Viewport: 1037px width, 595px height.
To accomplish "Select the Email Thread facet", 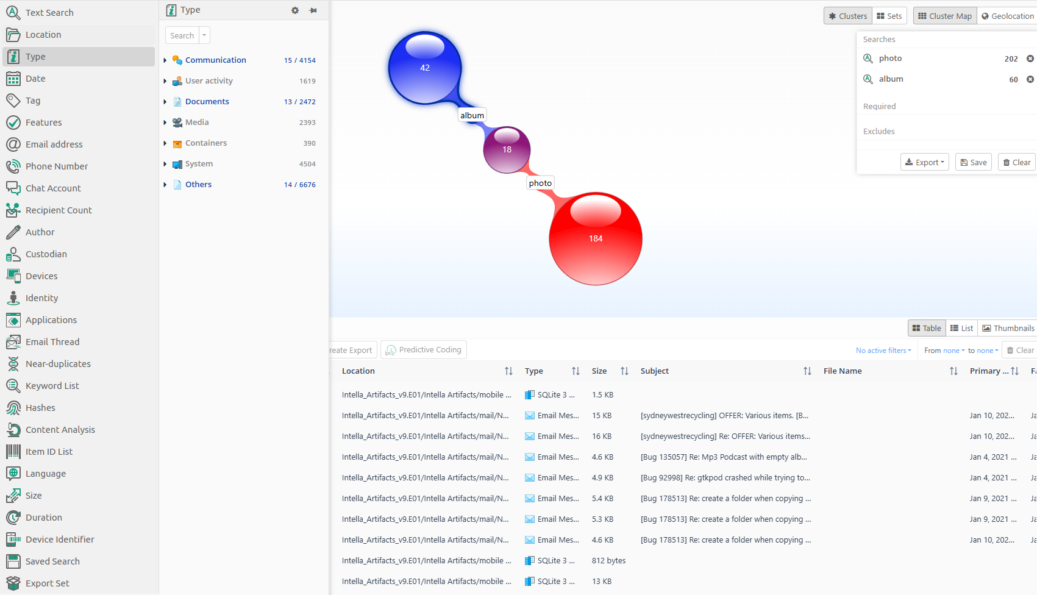I will (x=52, y=342).
